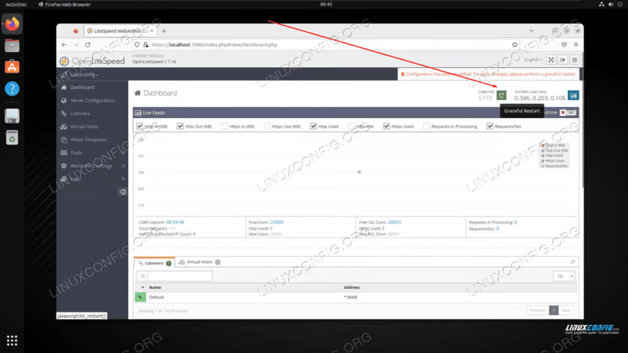Open the entries-per-page dropdown showing 10
This screenshot has height=353, width=628.
click(564, 276)
